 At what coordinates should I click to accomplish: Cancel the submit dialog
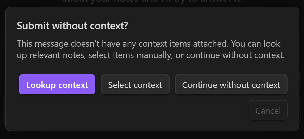point(268,110)
